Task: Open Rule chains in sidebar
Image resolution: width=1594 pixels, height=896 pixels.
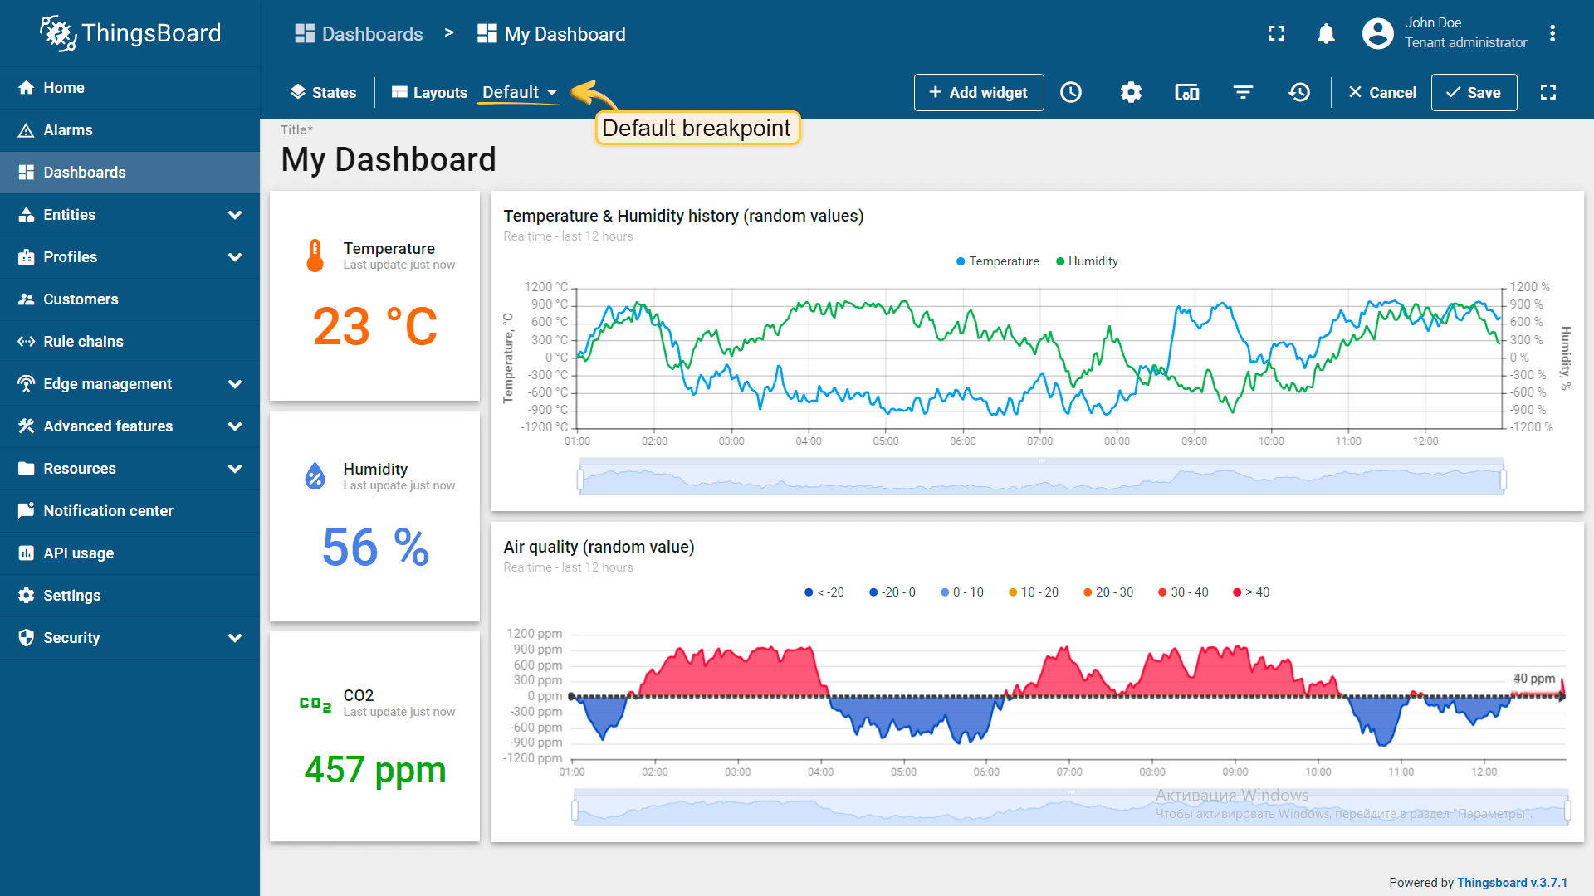Action: [x=83, y=342]
